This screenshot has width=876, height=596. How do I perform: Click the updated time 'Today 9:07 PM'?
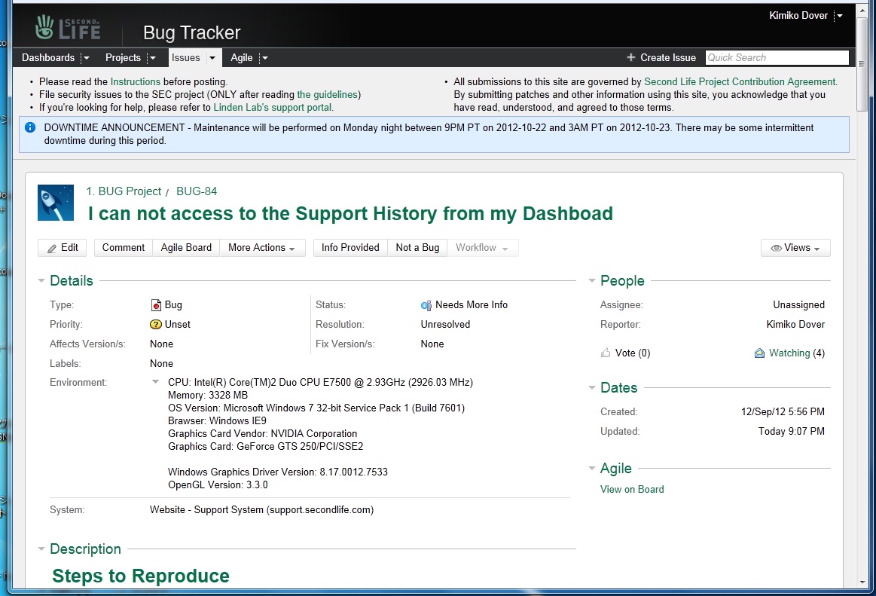pyautogui.click(x=791, y=431)
